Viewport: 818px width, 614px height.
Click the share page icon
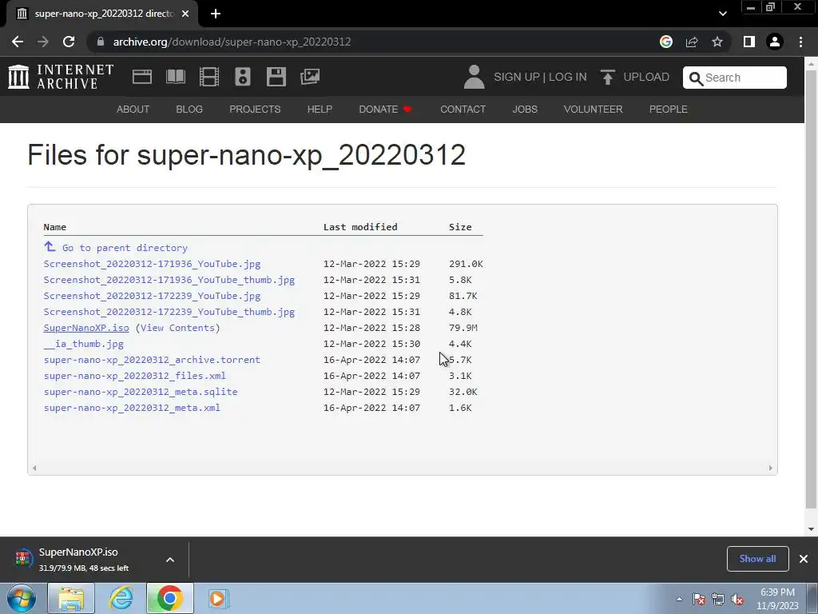click(x=692, y=42)
